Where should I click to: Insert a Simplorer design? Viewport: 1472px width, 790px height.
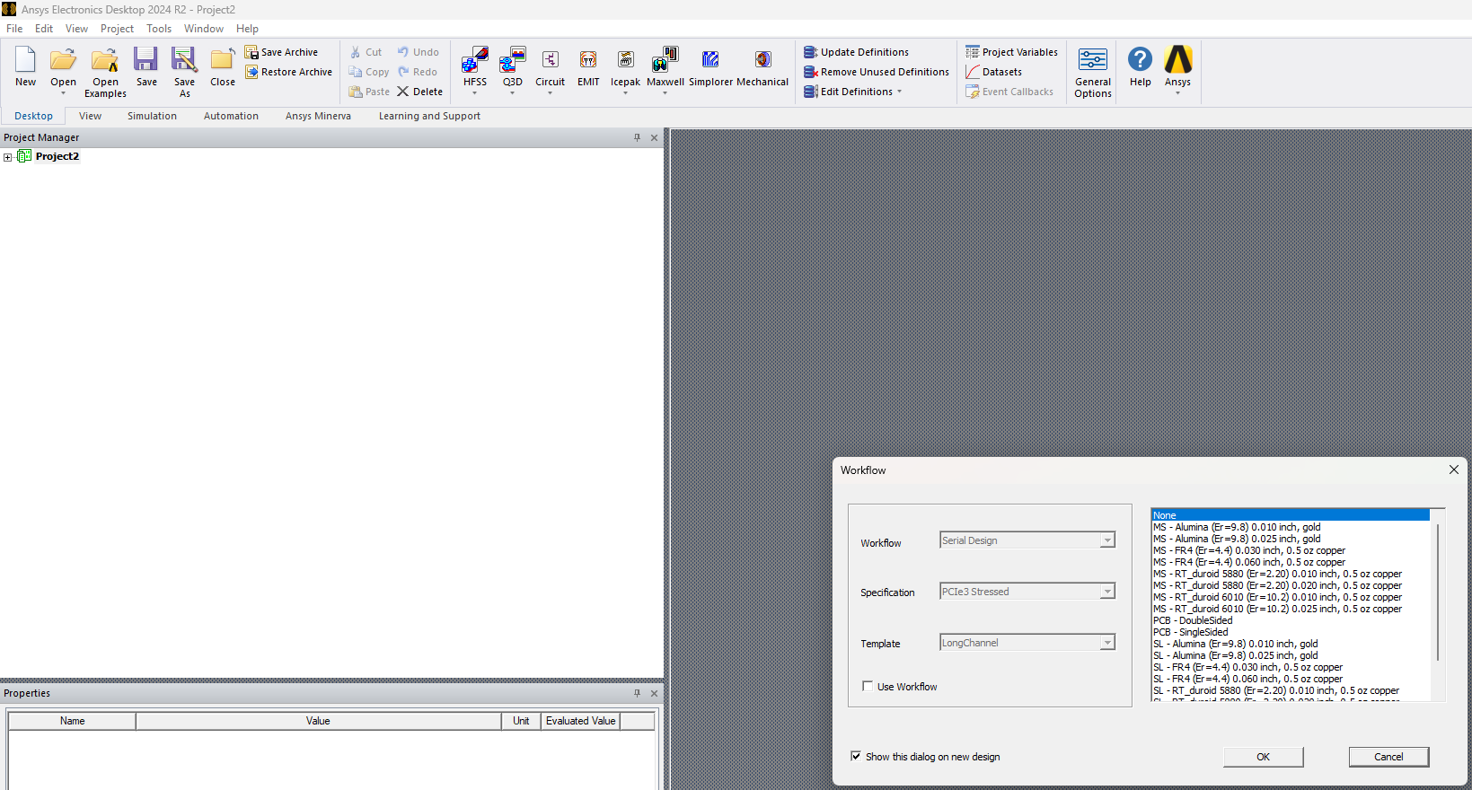(x=710, y=60)
